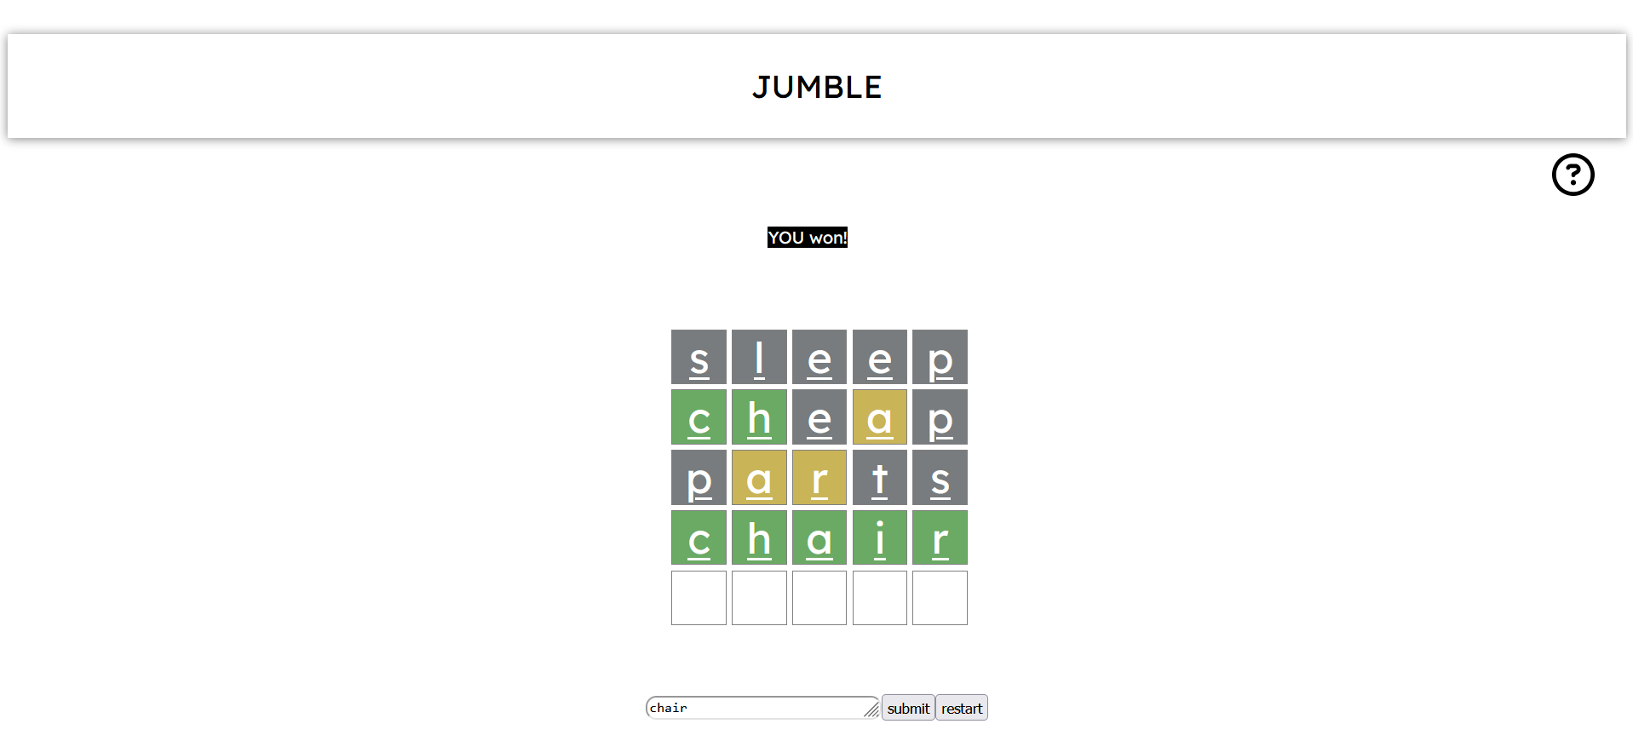
Task: Click the JUMBLE title heading
Action: [x=816, y=86]
